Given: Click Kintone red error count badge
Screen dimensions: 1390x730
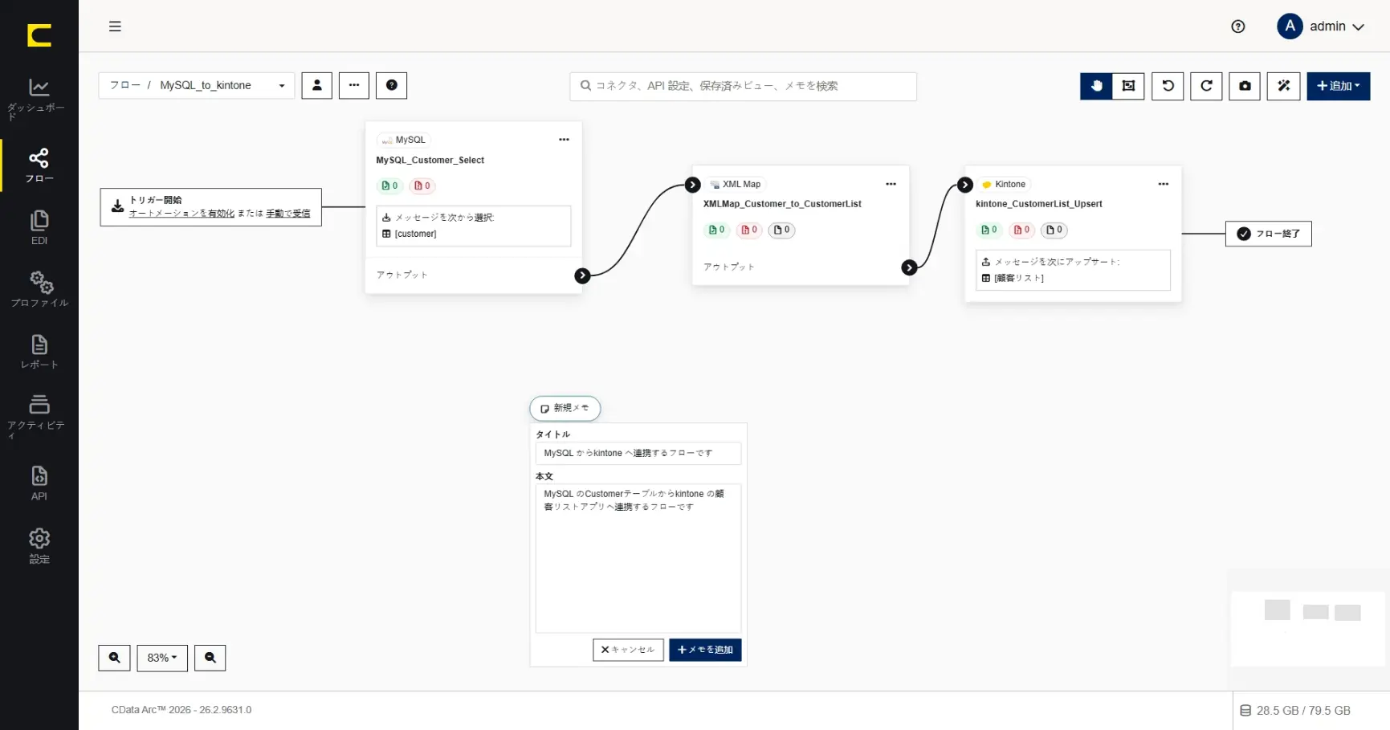Looking at the screenshot, I should [x=1021, y=230].
